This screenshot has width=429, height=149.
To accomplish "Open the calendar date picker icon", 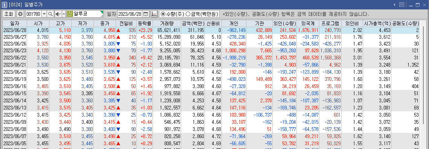I will click(x=146, y=14).
